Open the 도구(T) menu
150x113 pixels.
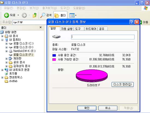65,8
